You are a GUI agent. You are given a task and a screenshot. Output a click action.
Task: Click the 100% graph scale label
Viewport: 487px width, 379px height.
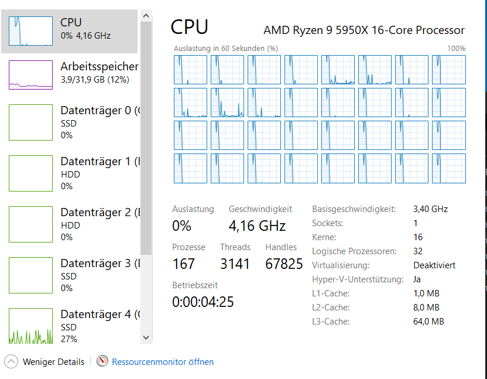456,49
